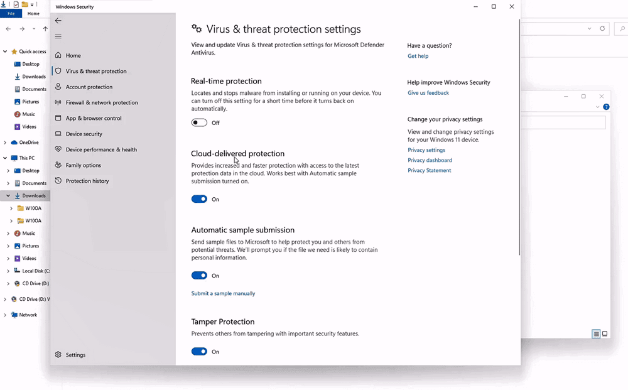The image size is (628, 390).
Task: Open recent locations dropdown in Explorer
Action: tap(34, 29)
